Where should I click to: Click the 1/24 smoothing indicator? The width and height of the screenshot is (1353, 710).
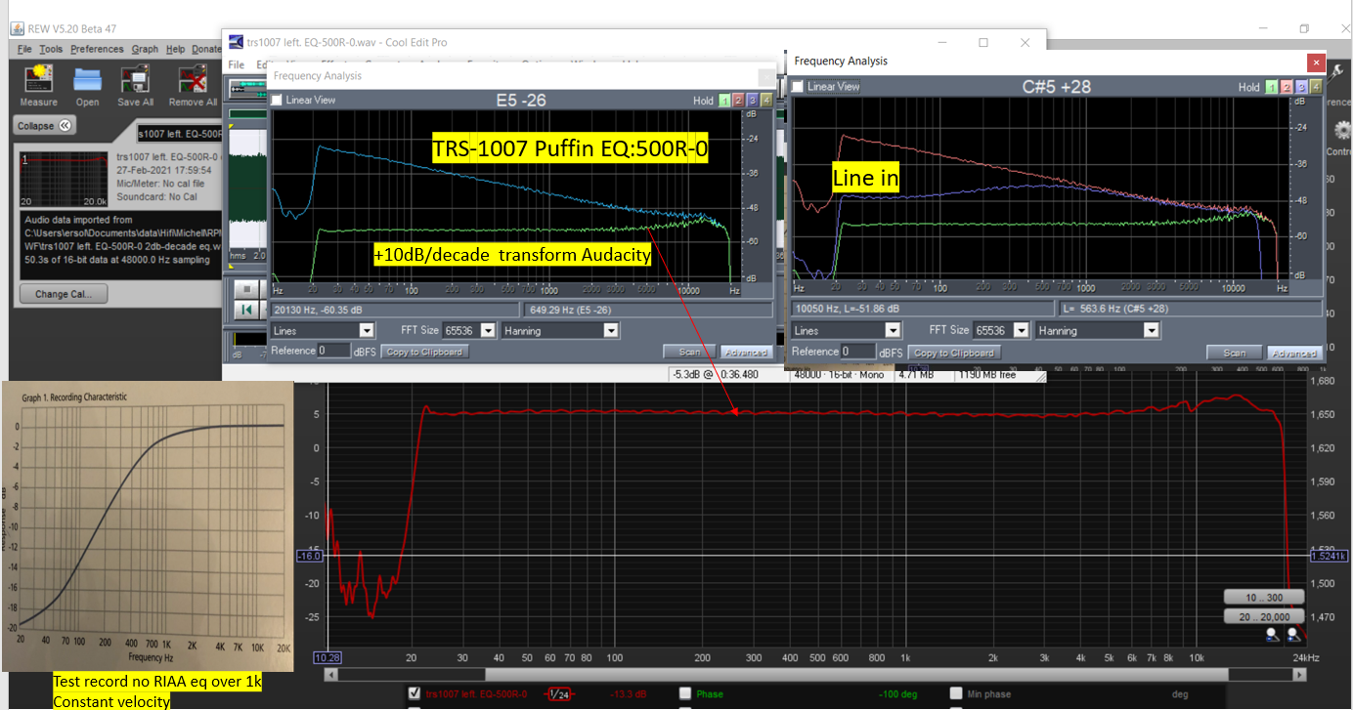tap(558, 694)
